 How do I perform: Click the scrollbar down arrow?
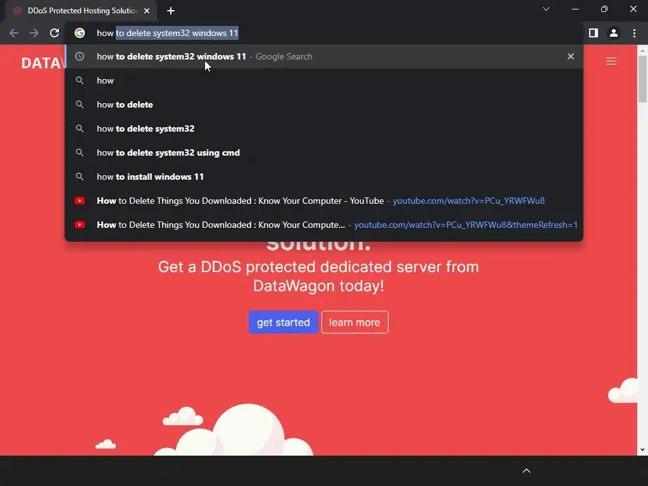point(642,450)
